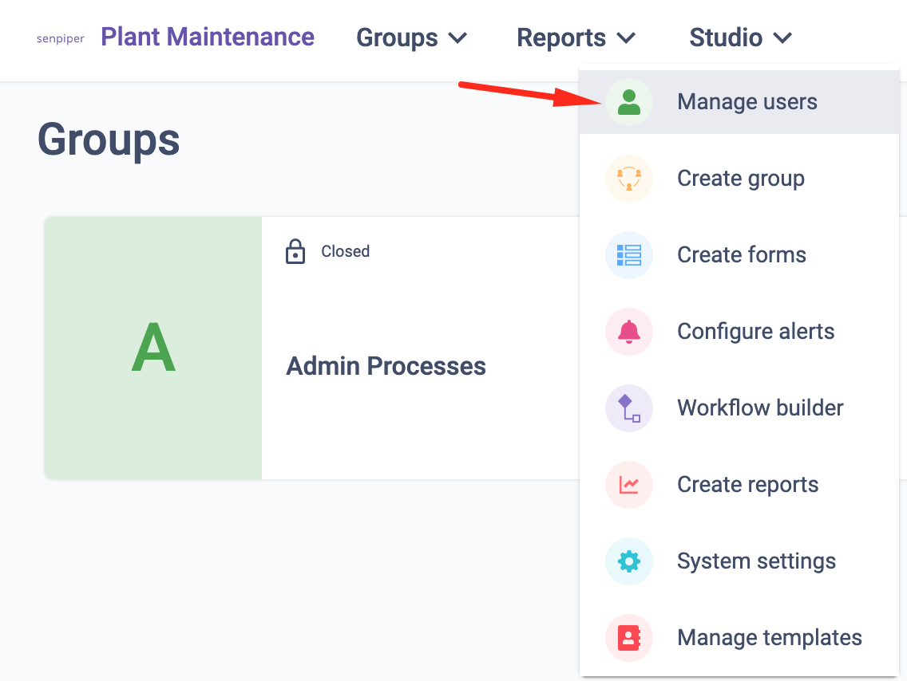Click the purple Workflow builder icon

tap(629, 408)
